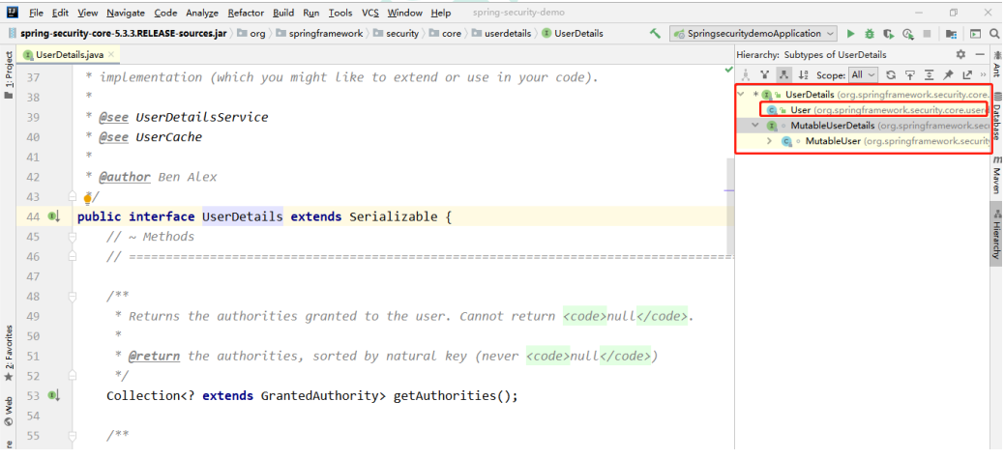Export hierarchy to text file icon
The width and height of the screenshot is (1004, 459).
click(x=967, y=74)
